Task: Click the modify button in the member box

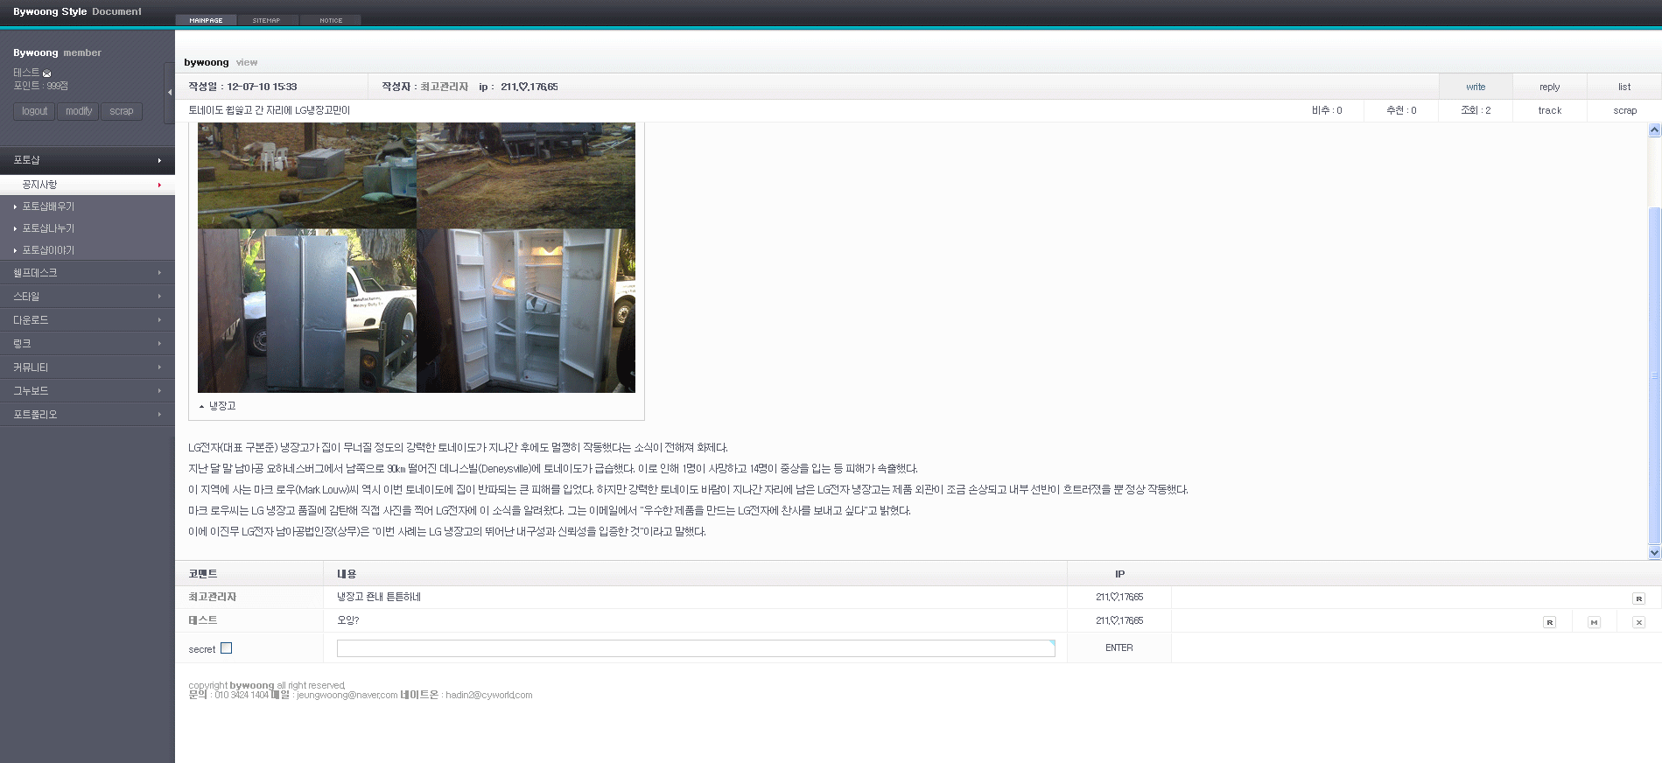Action: point(79,111)
